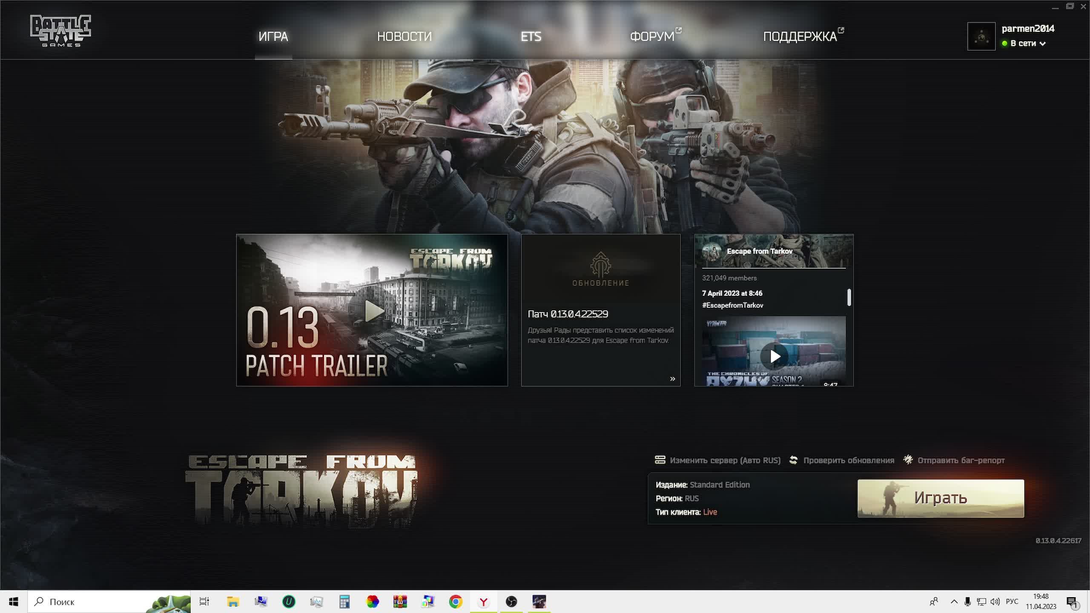Show hidden system tray icons chevron

(954, 602)
